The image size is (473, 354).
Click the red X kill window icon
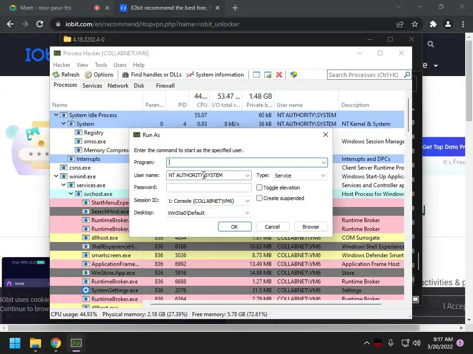click(x=279, y=75)
